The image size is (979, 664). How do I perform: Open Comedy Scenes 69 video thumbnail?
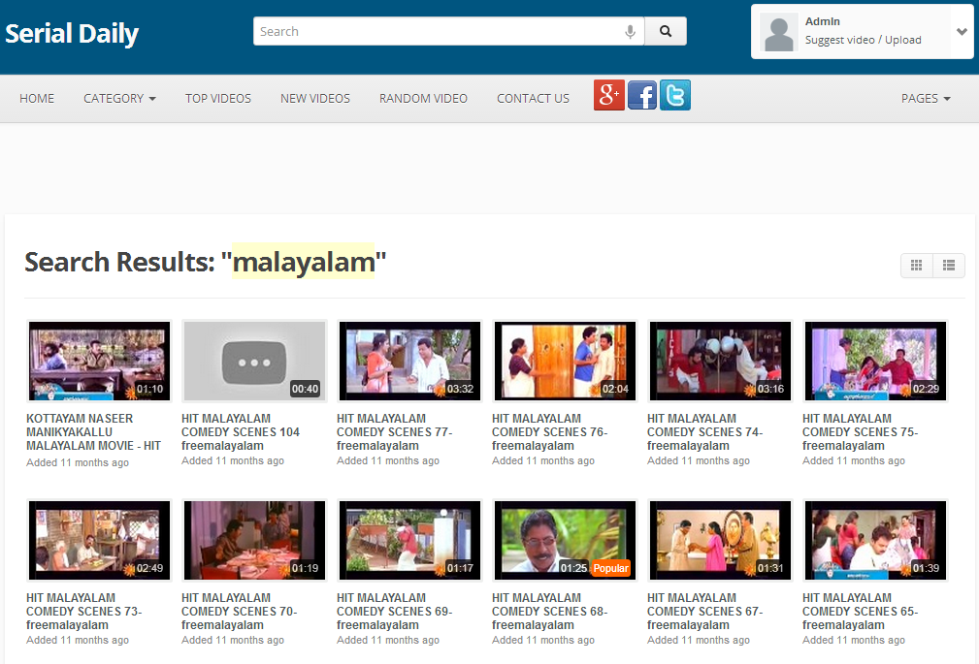click(x=409, y=540)
